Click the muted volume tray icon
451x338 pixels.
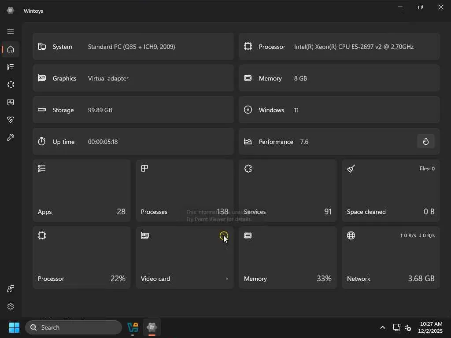pyautogui.click(x=408, y=327)
